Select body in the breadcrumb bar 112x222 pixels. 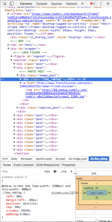tap(14, 159)
